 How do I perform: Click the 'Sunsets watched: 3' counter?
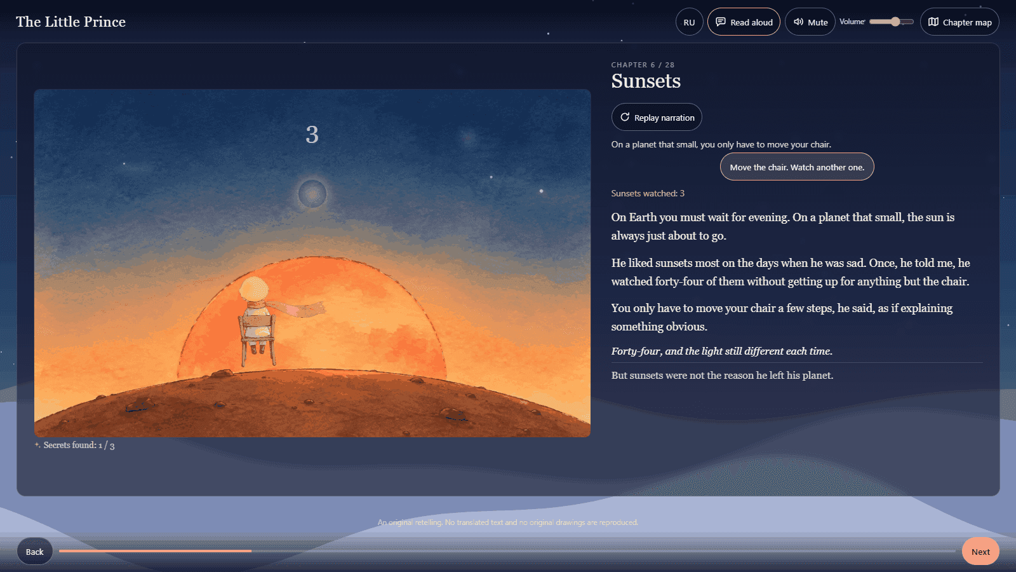point(648,193)
